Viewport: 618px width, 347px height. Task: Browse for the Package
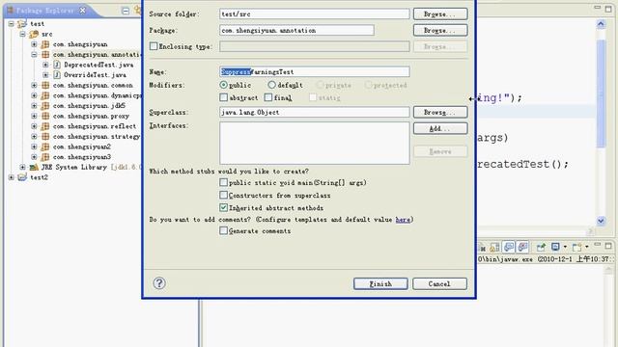click(x=440, y=30)
